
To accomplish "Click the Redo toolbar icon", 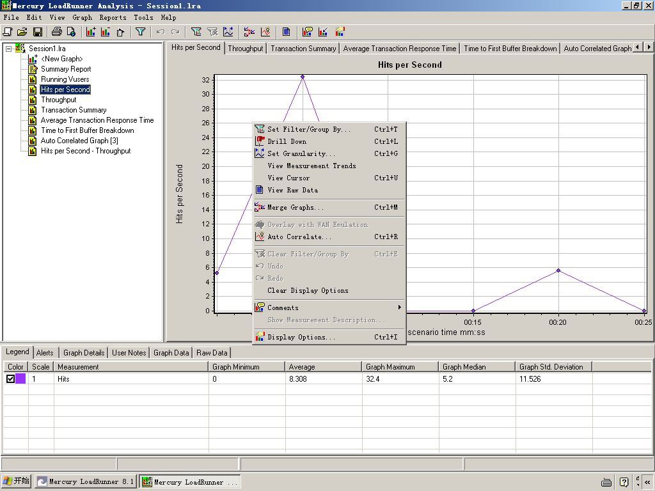I will (x=175, y=32).
